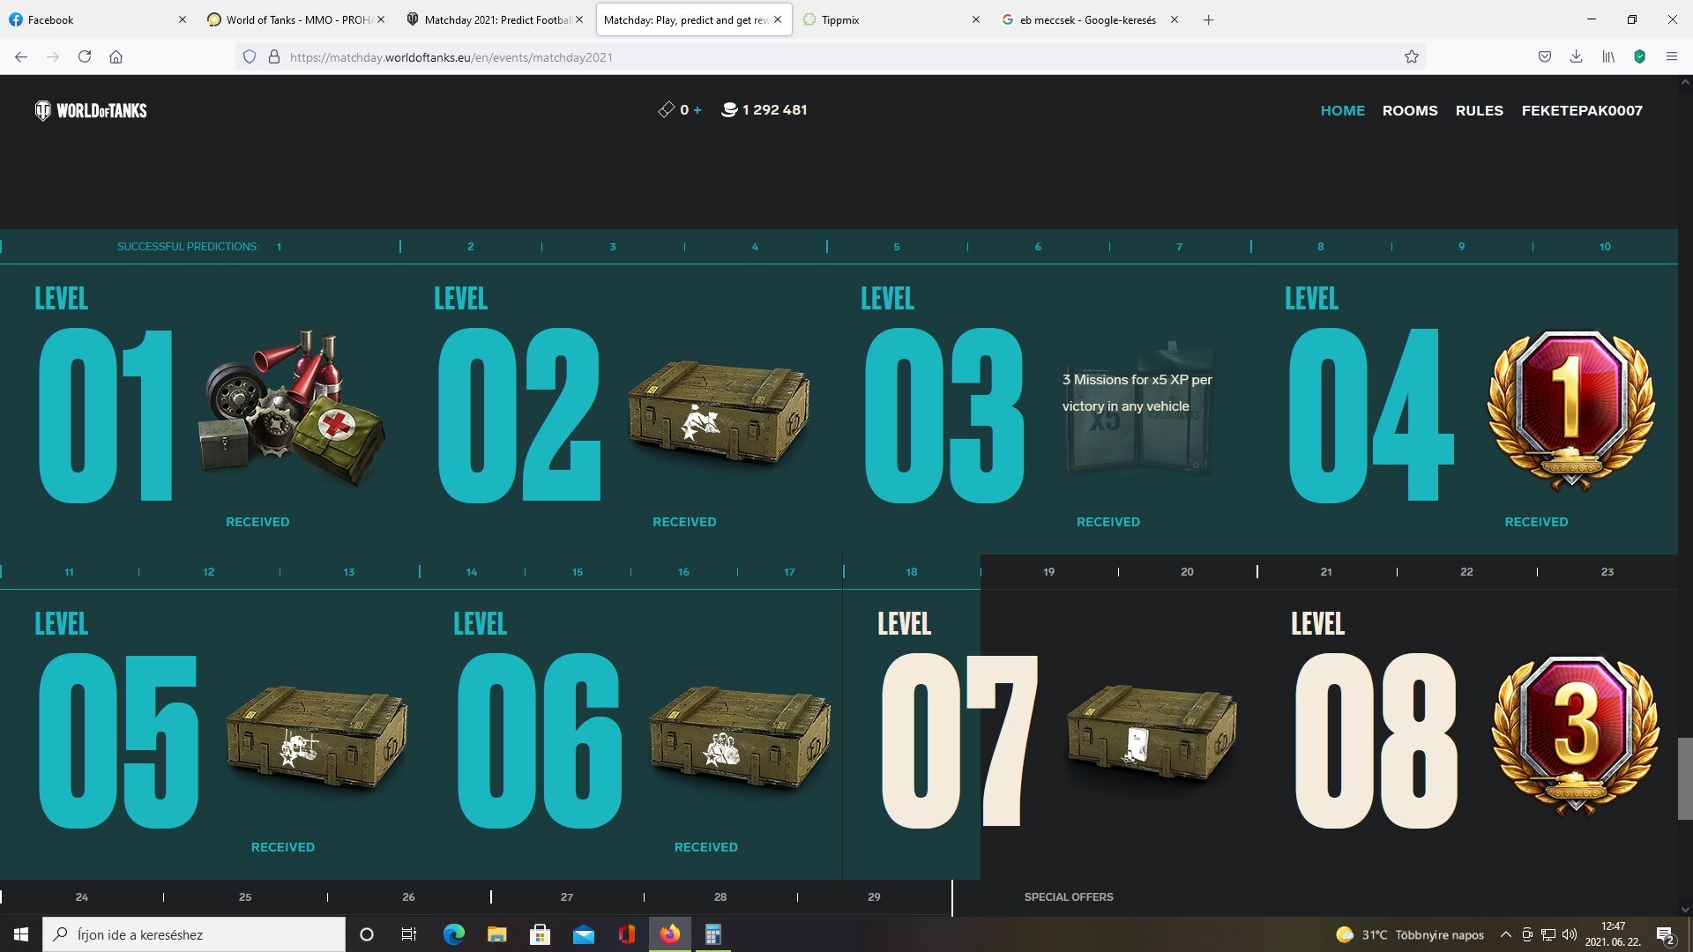Click prediction marker 10 on the progress bar

1605,247
